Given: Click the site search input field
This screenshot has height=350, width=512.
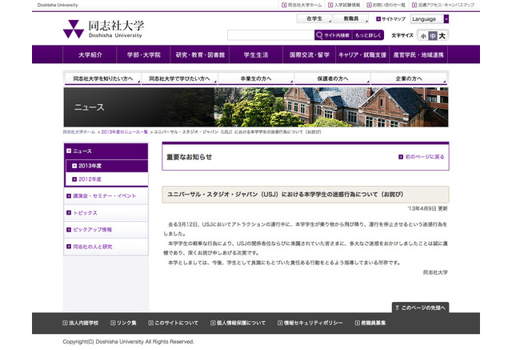Looking at the screenshot, I should [270, 35].
